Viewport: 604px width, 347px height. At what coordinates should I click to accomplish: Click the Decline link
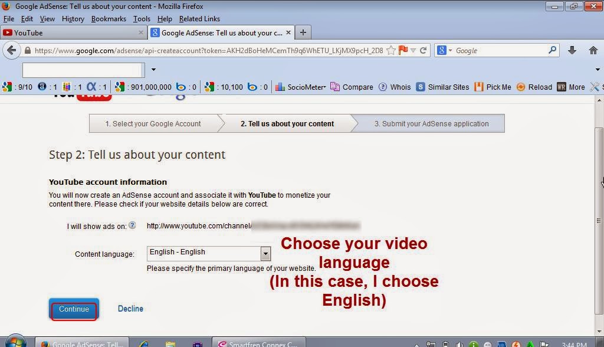130,309
